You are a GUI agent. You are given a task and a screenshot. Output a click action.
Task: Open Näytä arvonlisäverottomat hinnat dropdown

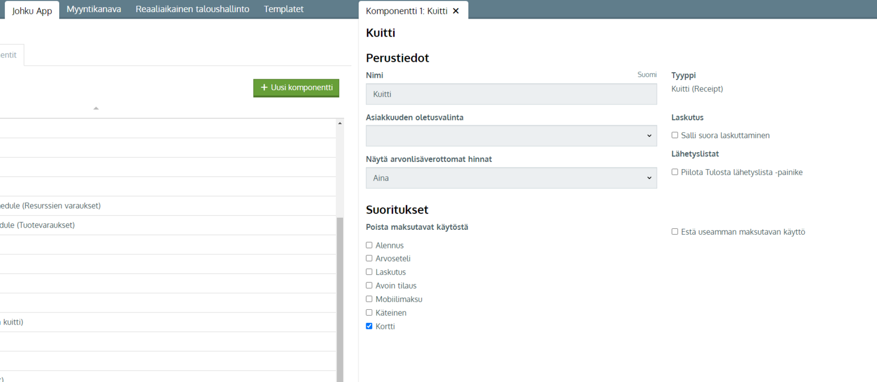[x=511, y=178]
